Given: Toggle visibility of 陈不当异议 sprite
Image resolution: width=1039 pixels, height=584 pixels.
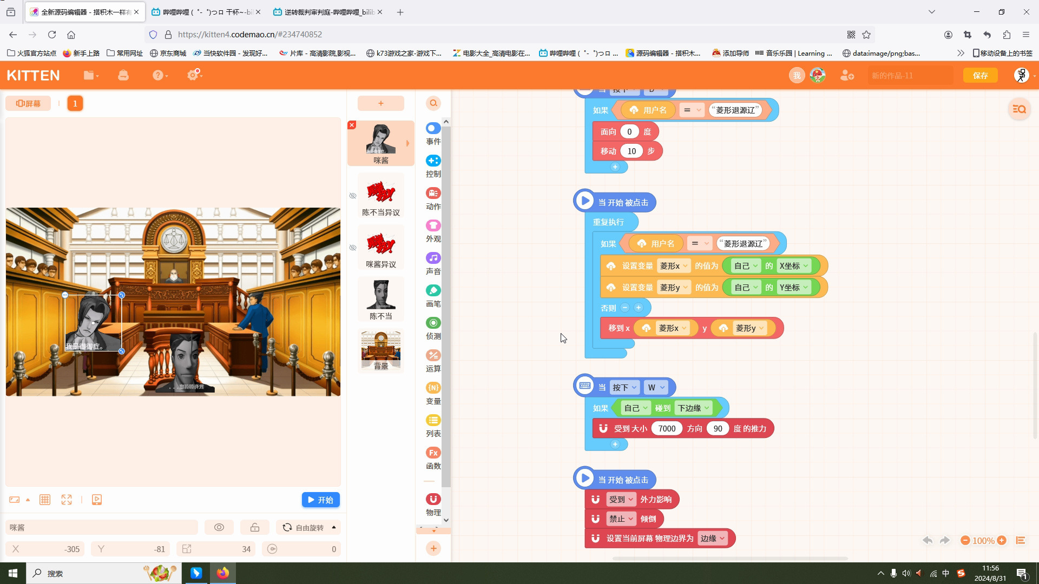Looking at the screenshot, I should [353, 196].
